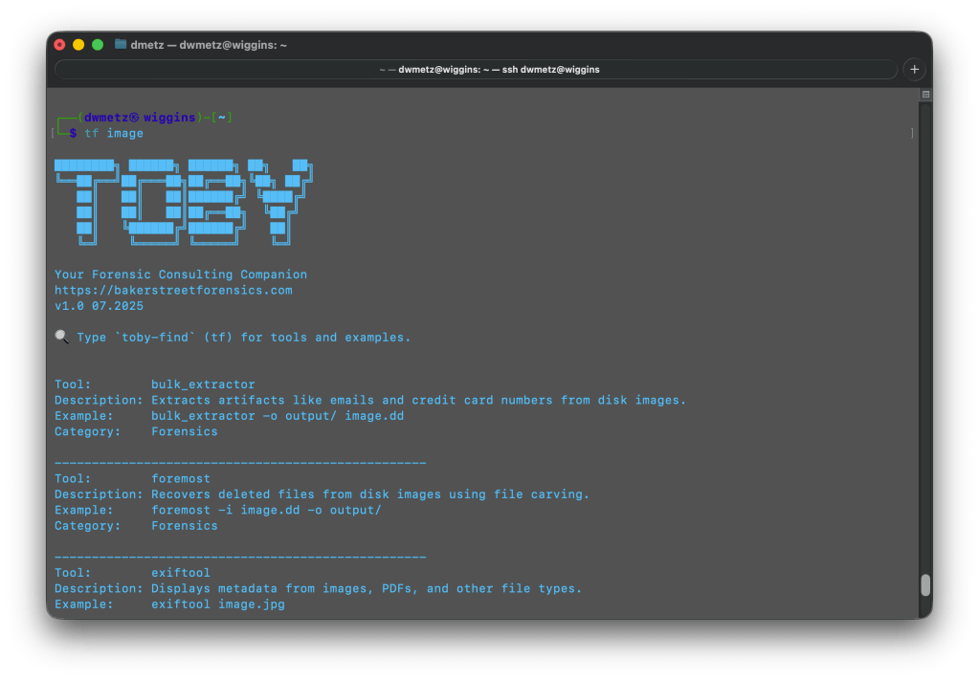Click the magnifying glass emoji before 'Type'
979x680 pixels.
61,338
